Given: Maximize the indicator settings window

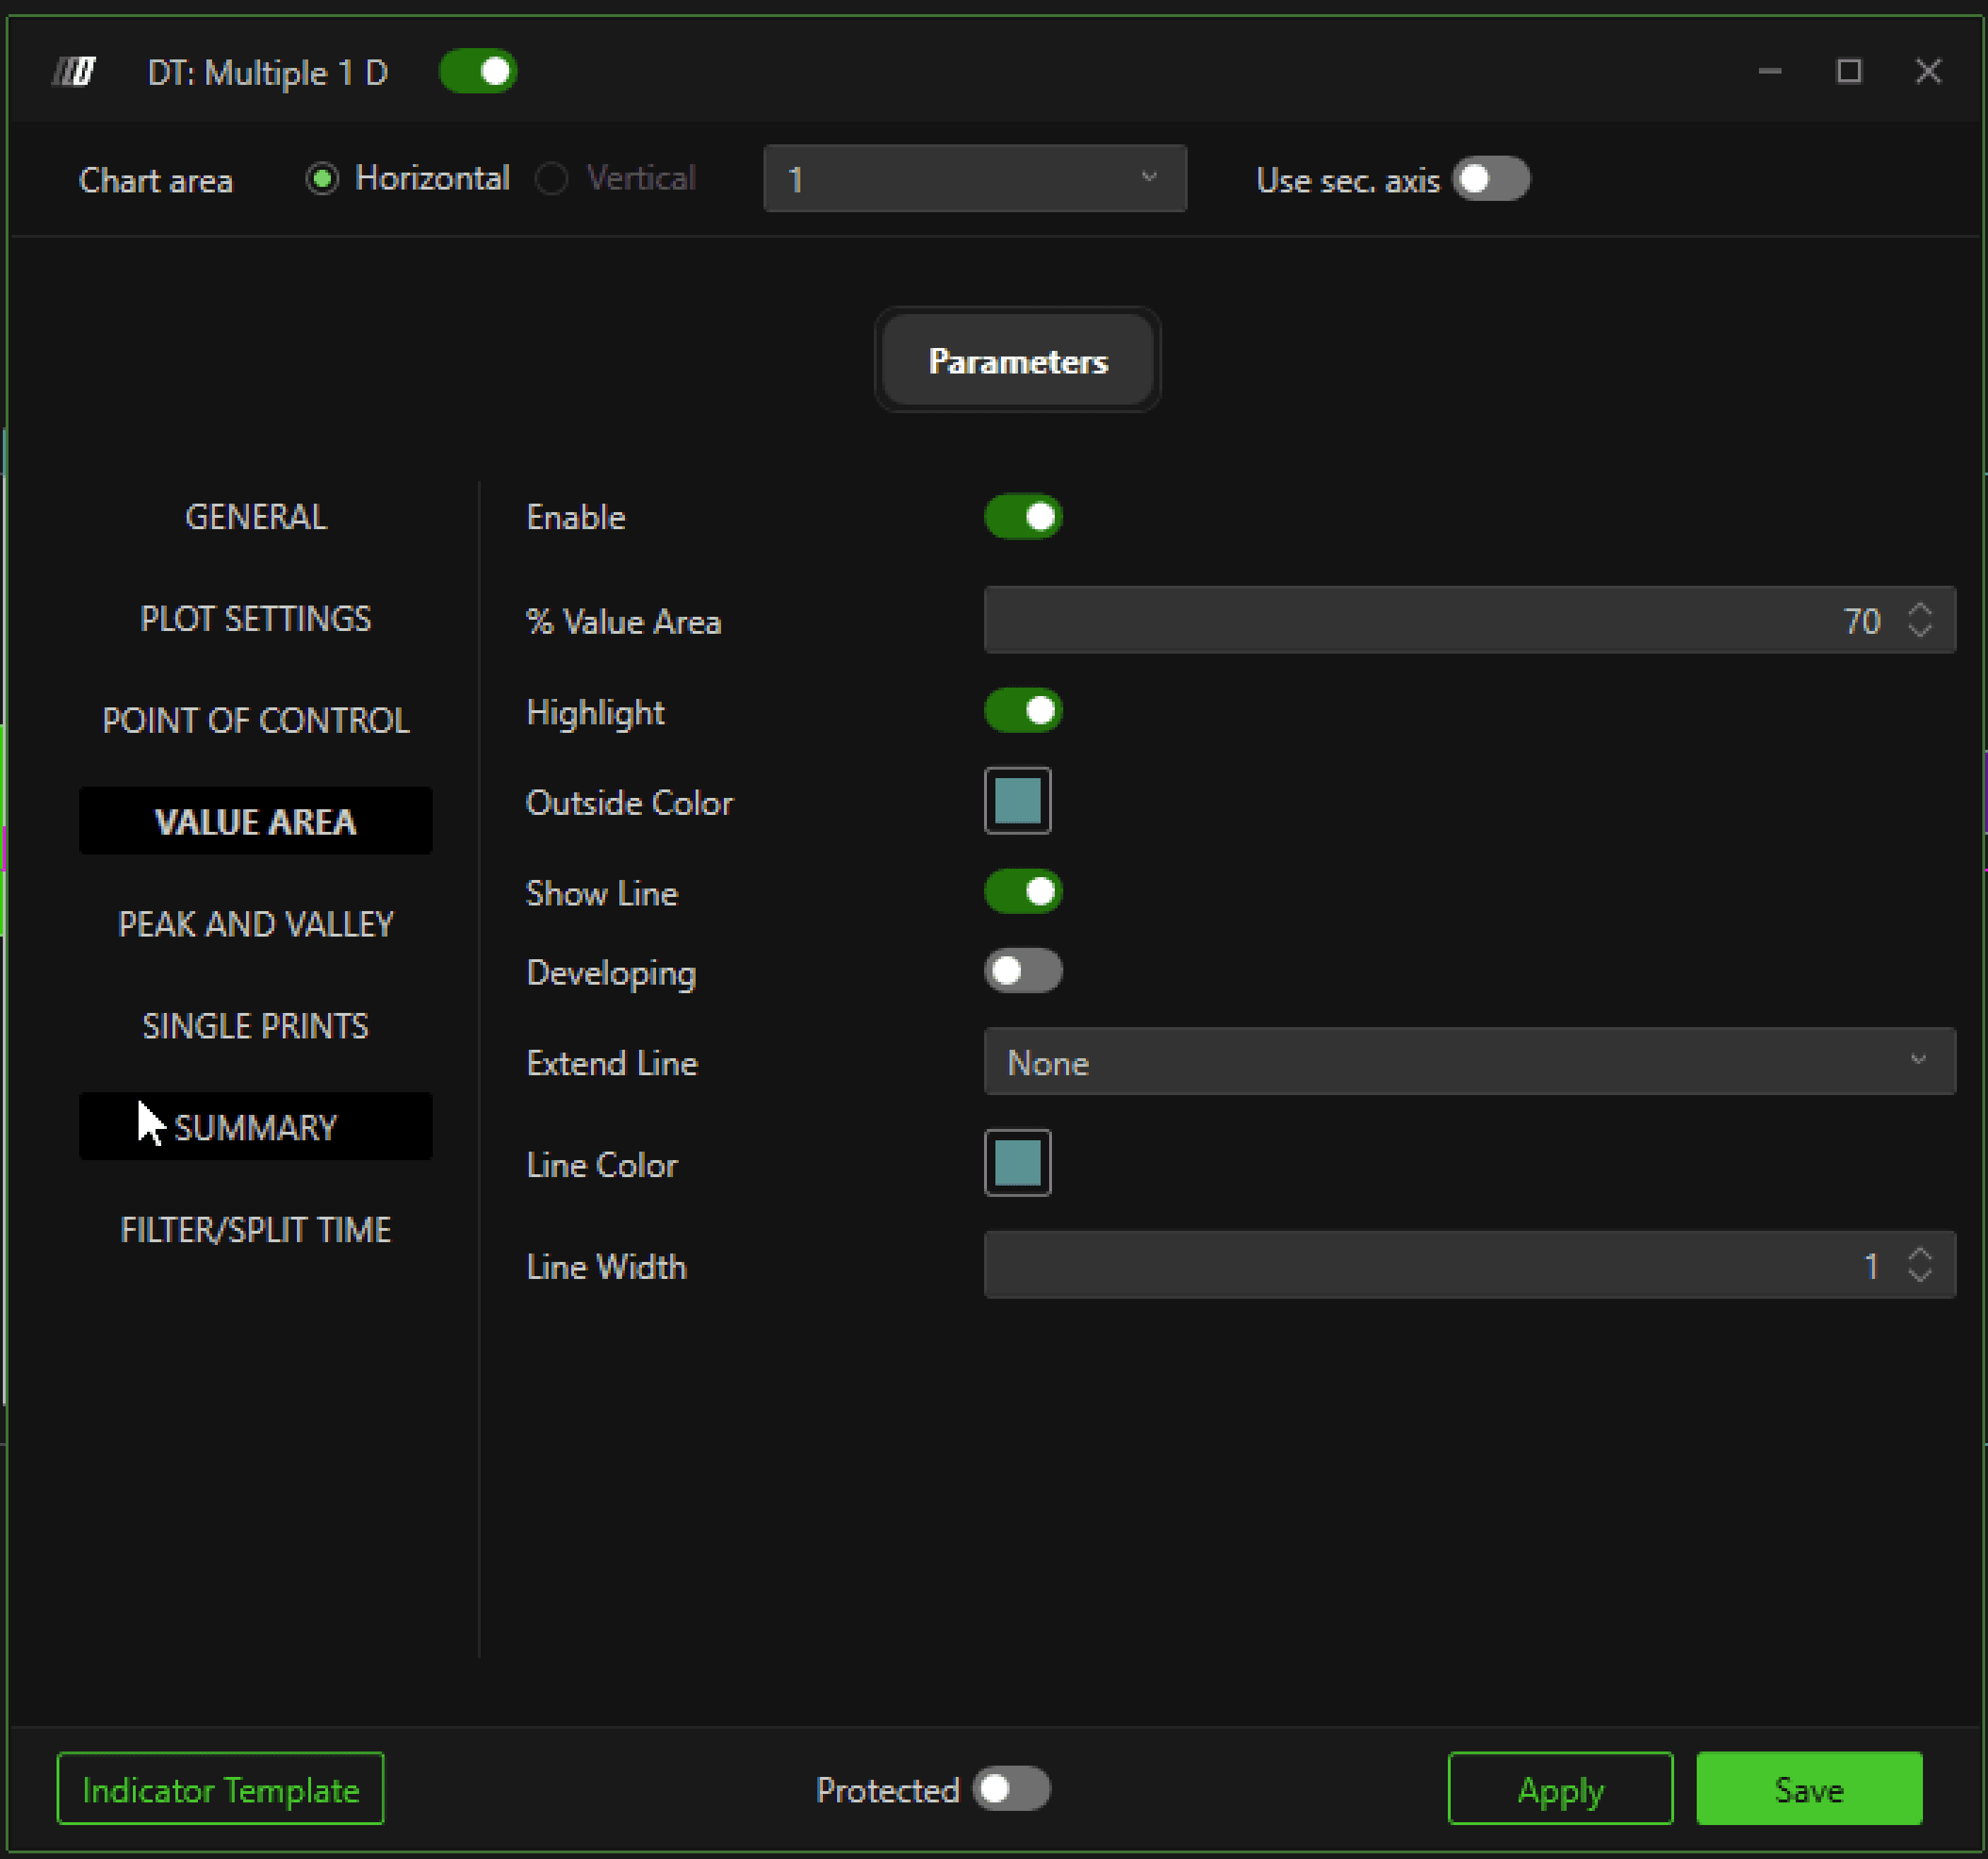Looking at the screenshot, I should click(x=1848, y=72).
